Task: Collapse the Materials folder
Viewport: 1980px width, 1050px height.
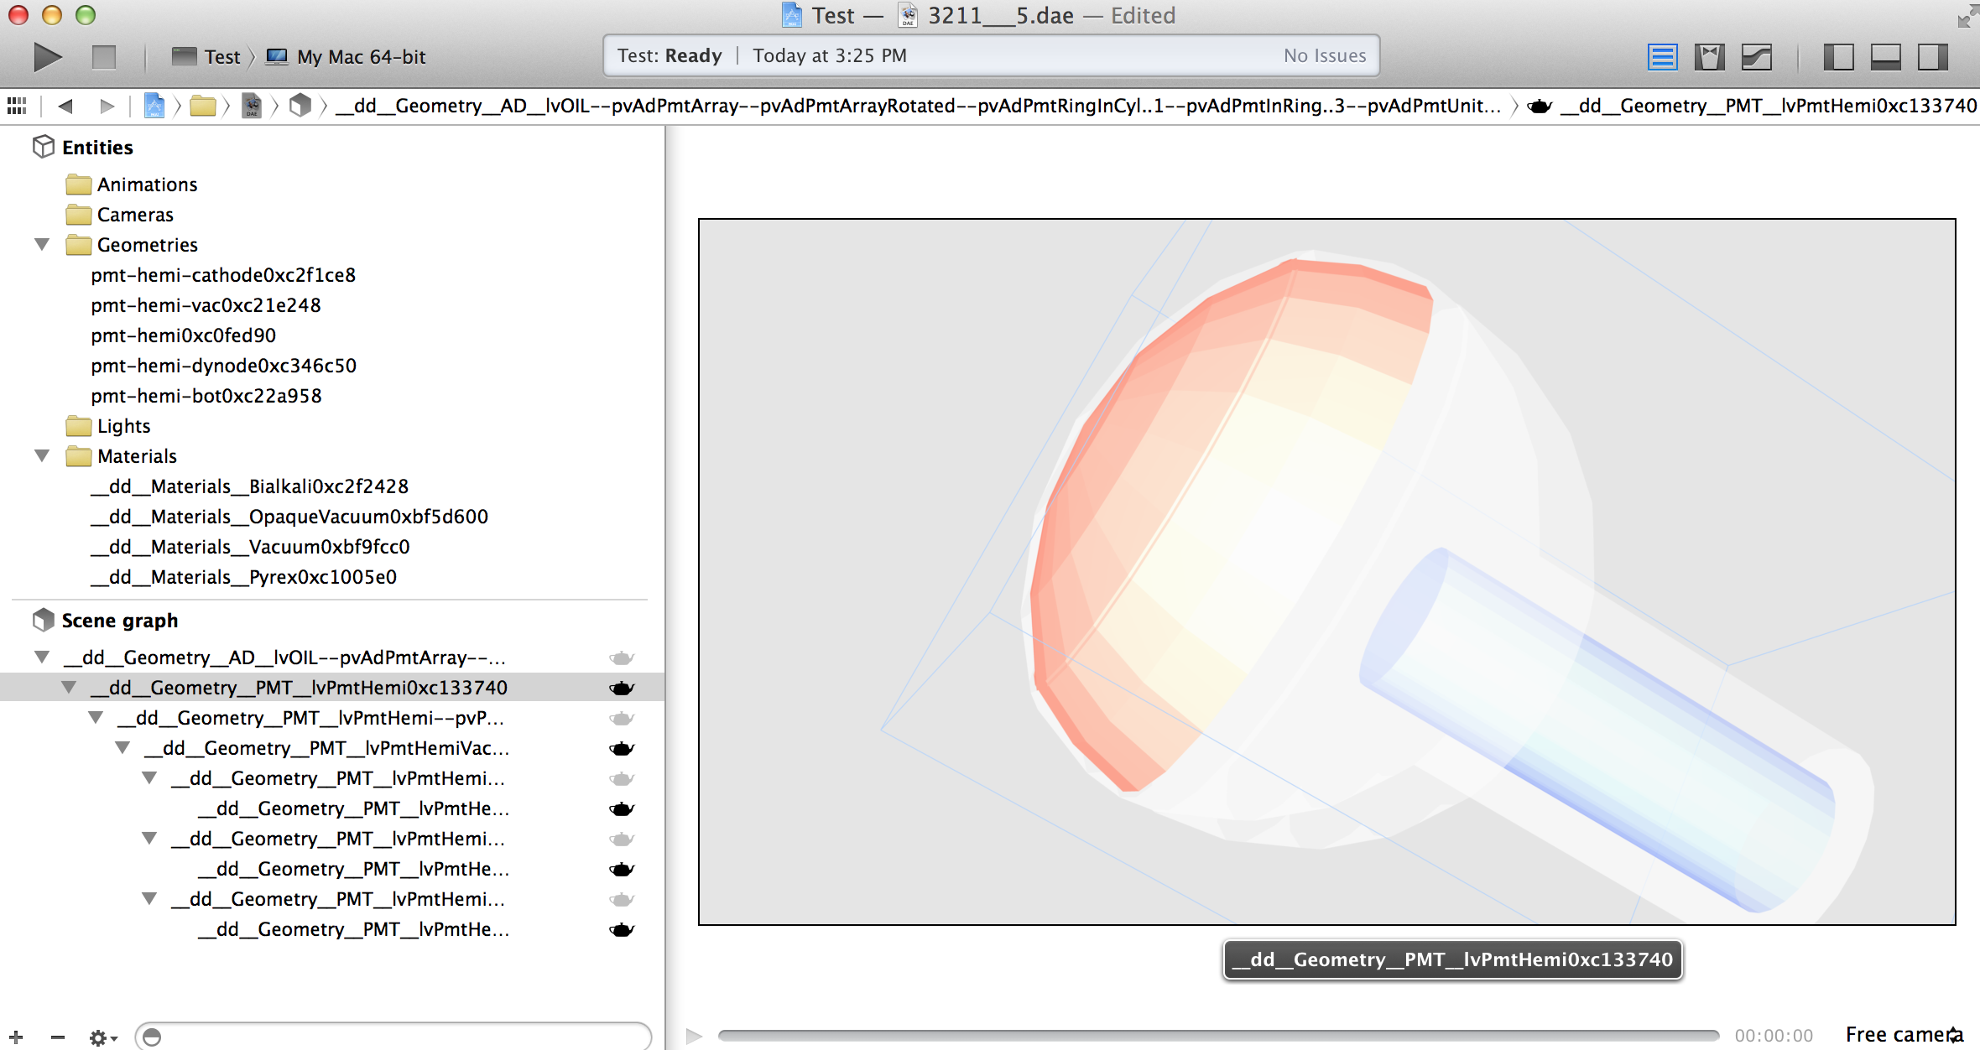Action: pos(42,456)
